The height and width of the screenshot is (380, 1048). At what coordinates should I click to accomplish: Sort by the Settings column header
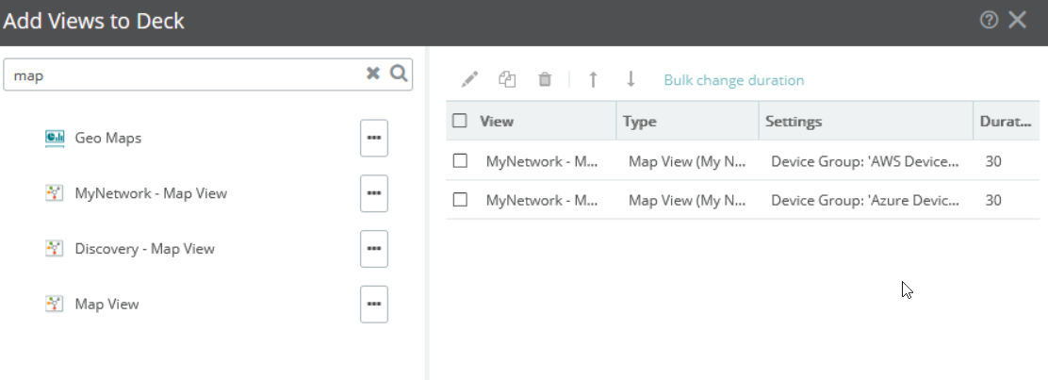pyautogui.click(x=794, y=121)
